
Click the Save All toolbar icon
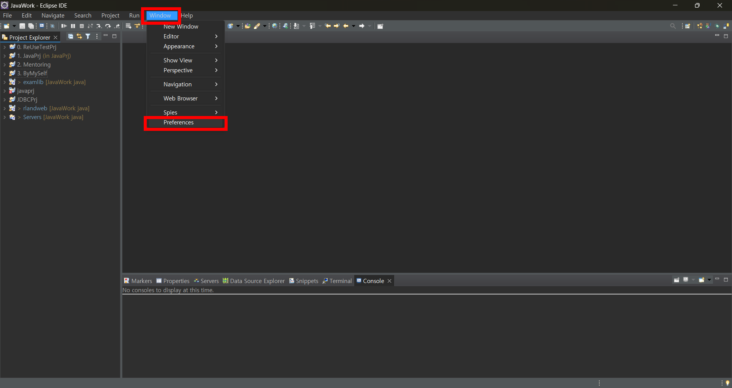31,26
